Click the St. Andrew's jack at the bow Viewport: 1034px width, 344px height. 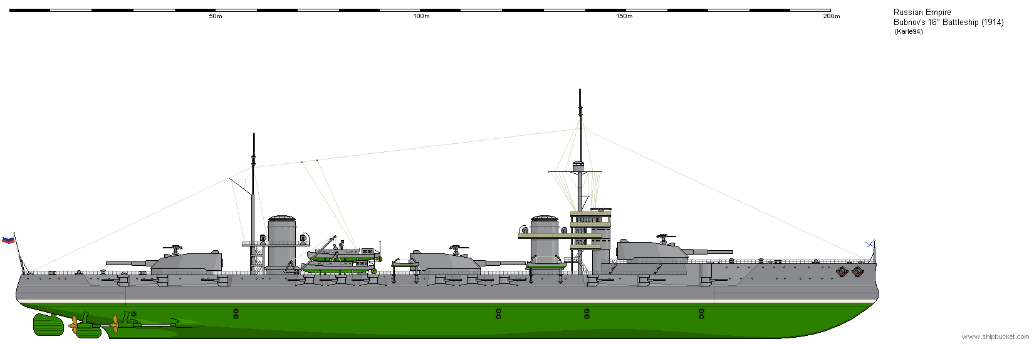tap(870, 244)
